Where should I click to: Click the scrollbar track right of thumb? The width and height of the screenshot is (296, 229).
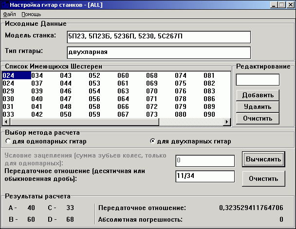[191, 122]
